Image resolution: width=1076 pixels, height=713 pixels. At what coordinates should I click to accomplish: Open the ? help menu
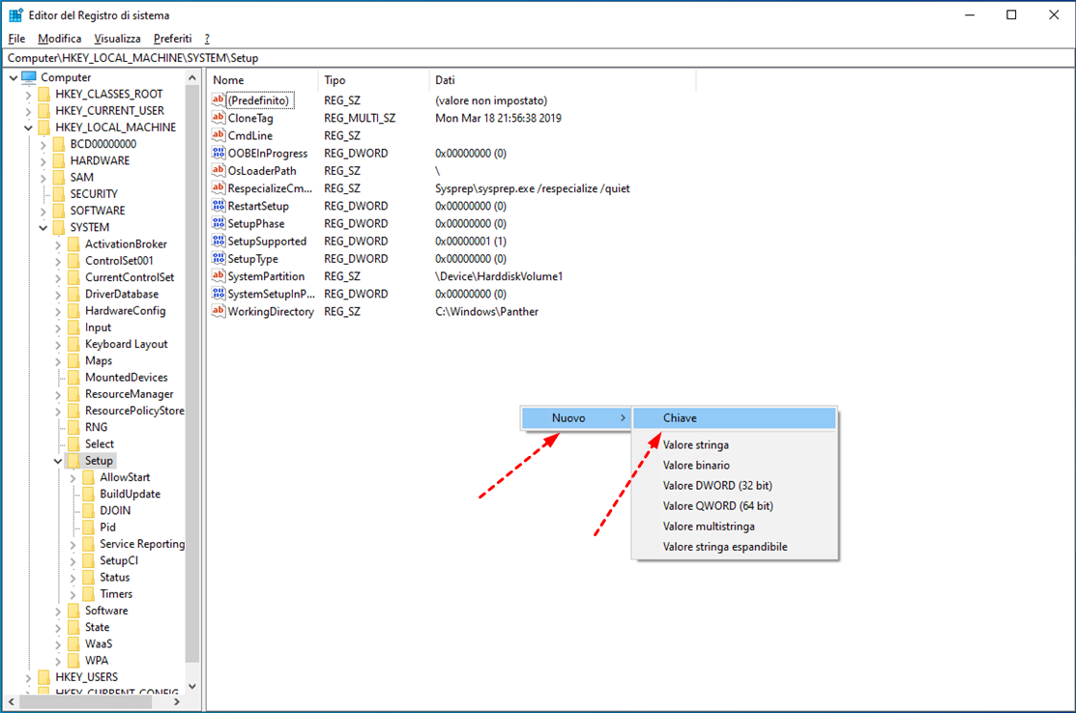pos(207,39)
